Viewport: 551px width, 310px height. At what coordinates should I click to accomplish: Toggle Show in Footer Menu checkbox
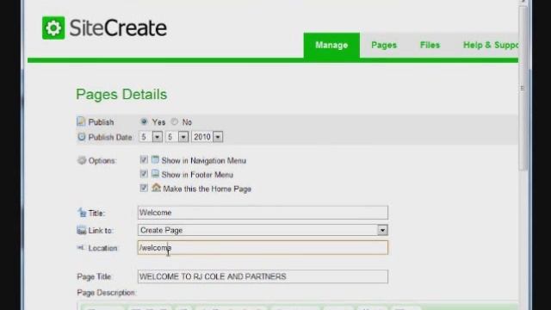[144, 174]
